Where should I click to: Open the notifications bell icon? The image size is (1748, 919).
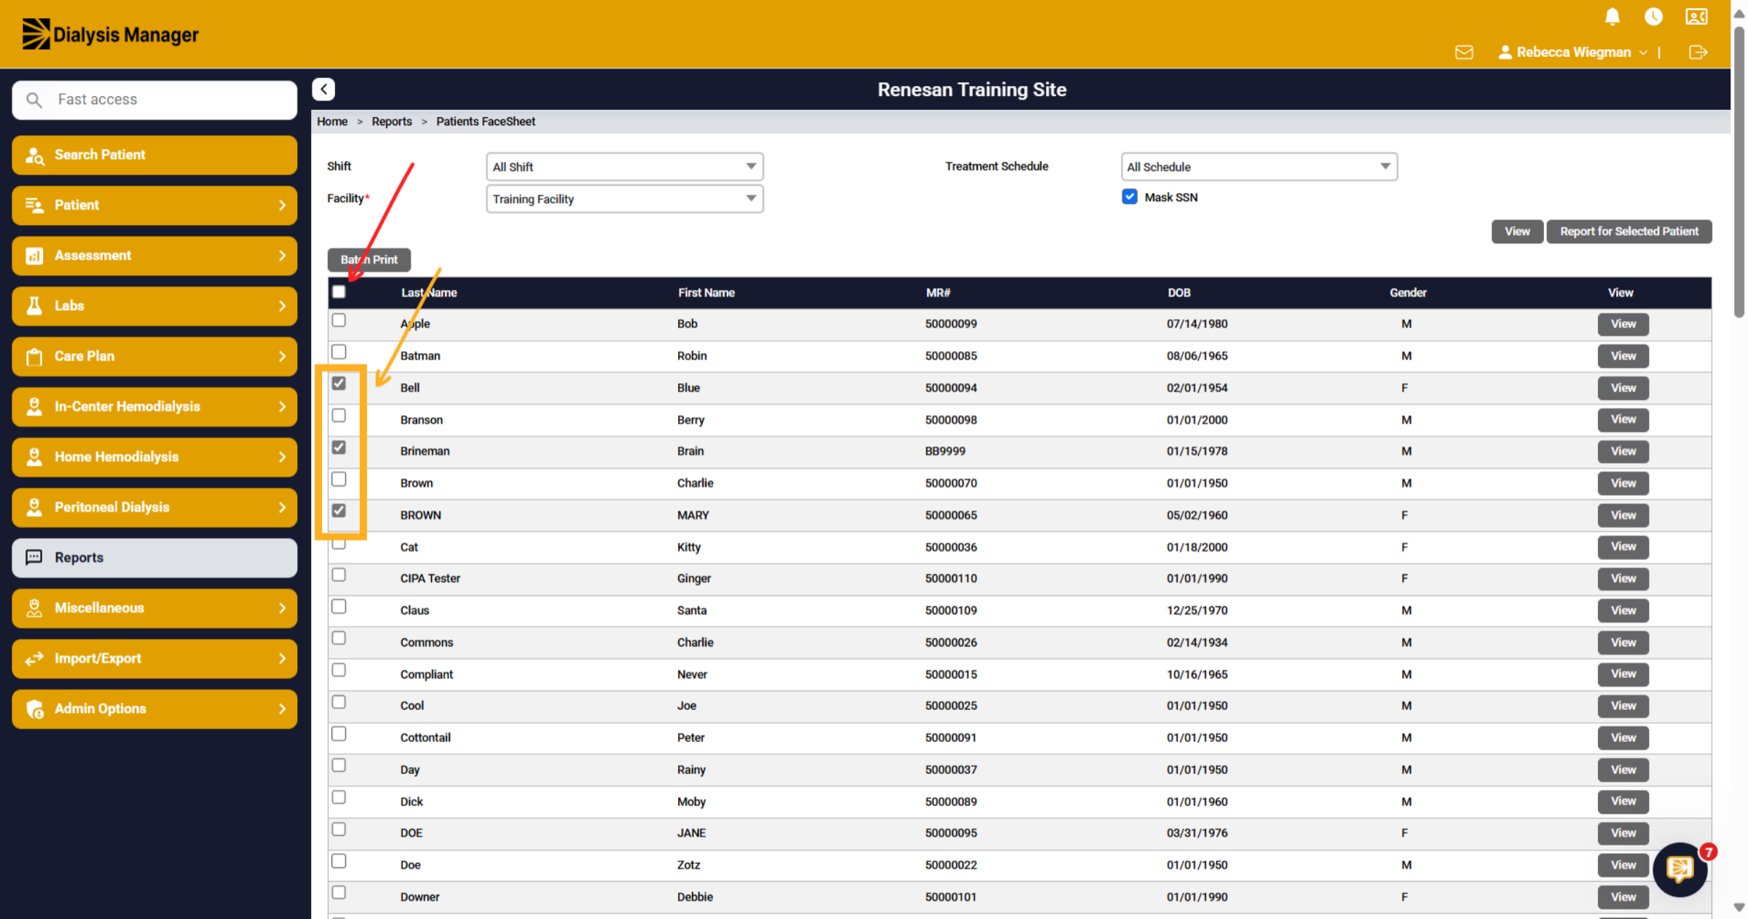pos(1613,17)
